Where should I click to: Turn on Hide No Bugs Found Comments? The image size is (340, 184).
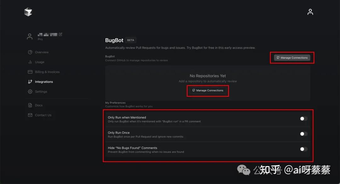(303, 149)
